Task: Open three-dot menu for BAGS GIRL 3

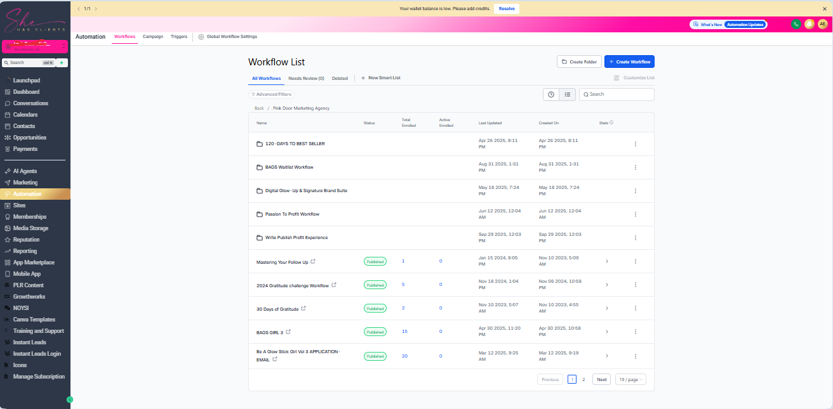Action: pos(635,332)
